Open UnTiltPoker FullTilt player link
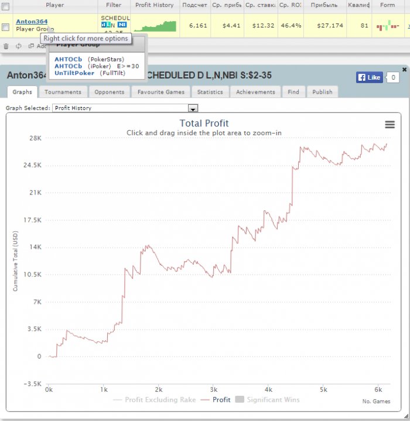The width and height of the screenshot is (410, 421). point(74,73)
